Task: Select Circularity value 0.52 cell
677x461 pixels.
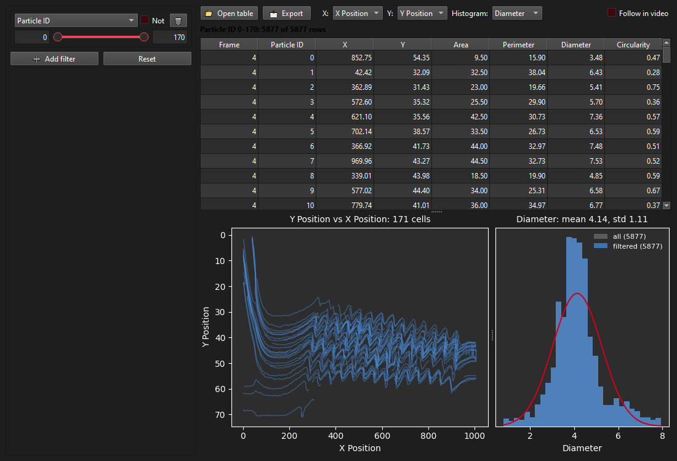Action: pos(633,161)
